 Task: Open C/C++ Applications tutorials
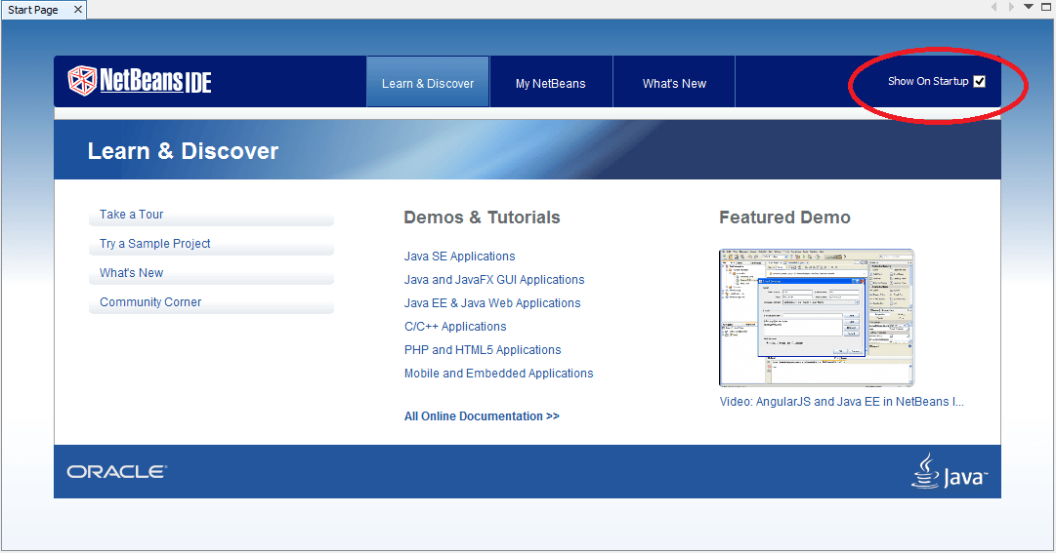pos(455,327)
